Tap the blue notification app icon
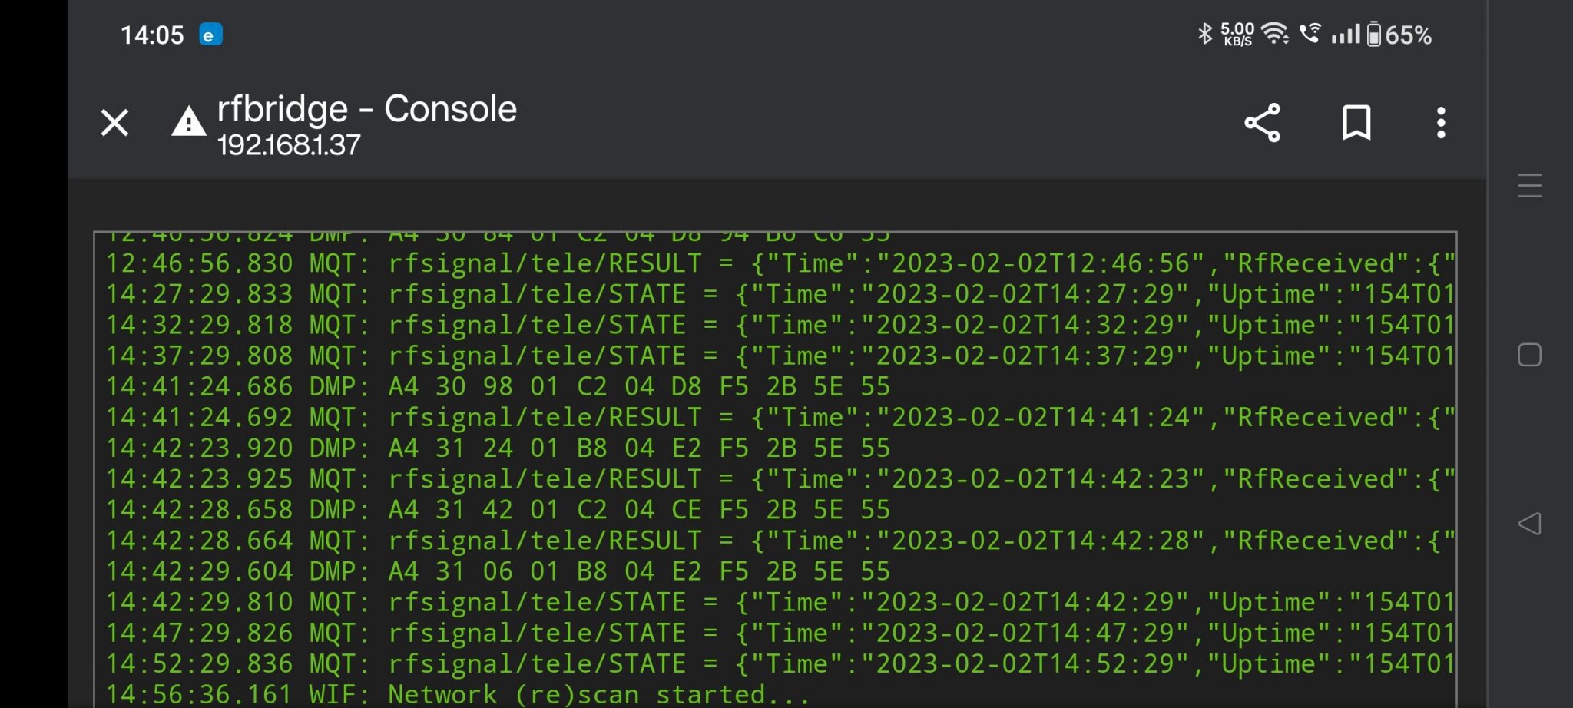 [x=210, y=35]
